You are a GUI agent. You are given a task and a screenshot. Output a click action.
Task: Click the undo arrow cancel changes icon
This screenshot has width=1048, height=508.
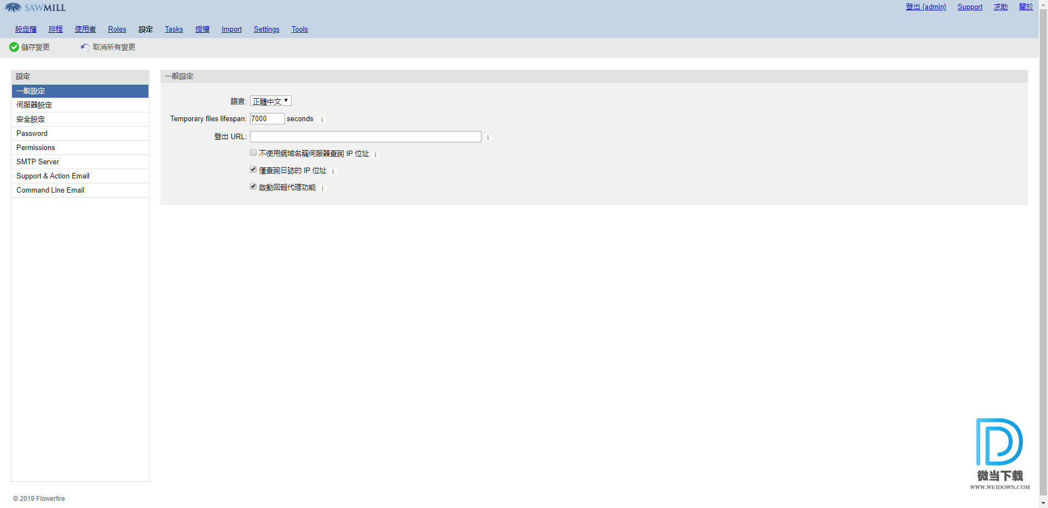pyautogui.click(x=85, y=47)
